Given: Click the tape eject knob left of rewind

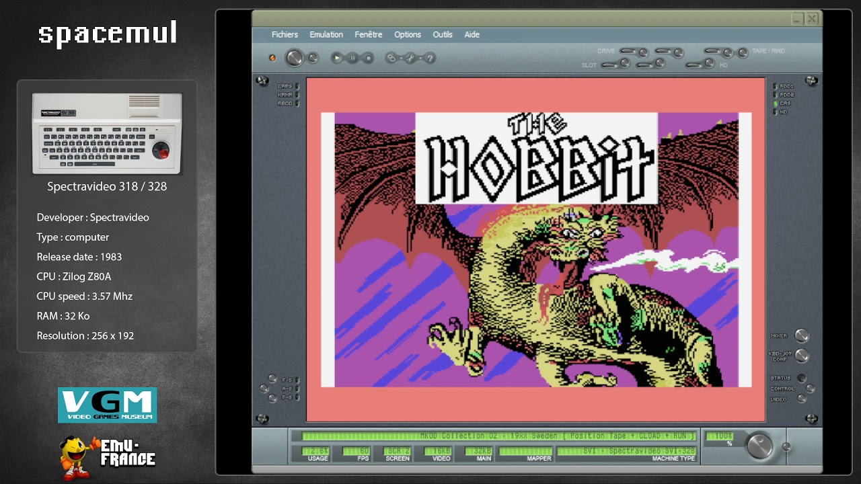Looking at the screenshot, I should (x=727, y=52).
